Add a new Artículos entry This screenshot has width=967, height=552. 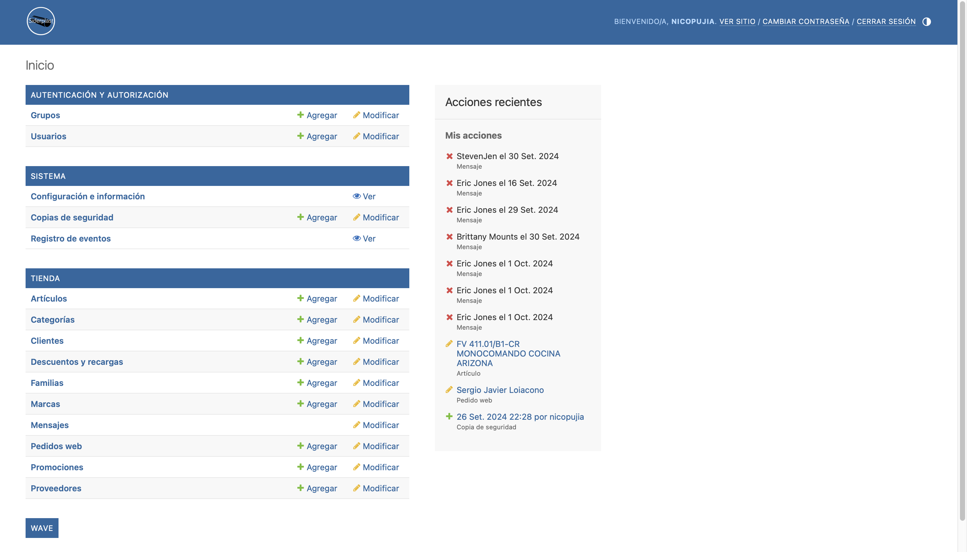(x=317, y=299)
